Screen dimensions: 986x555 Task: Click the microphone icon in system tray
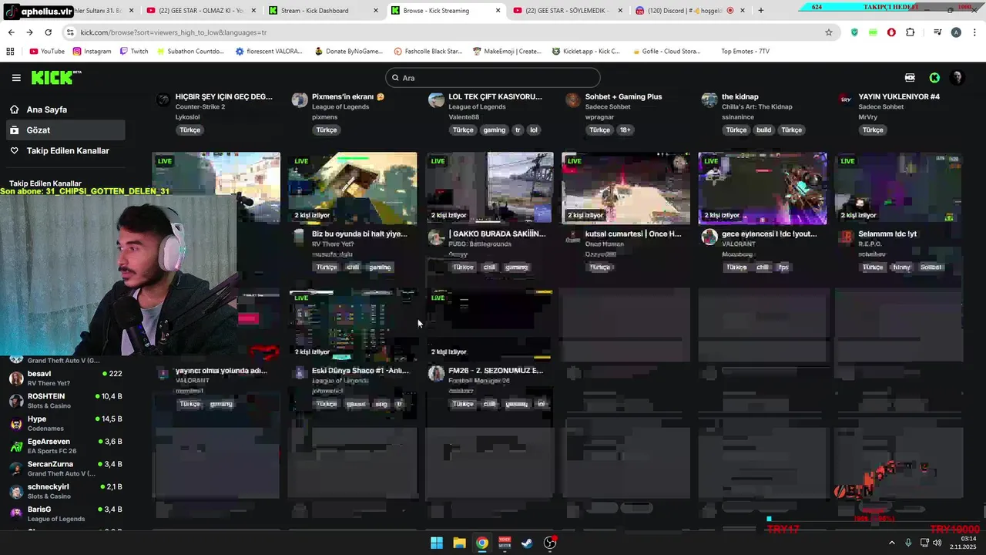tap(908, 543)
